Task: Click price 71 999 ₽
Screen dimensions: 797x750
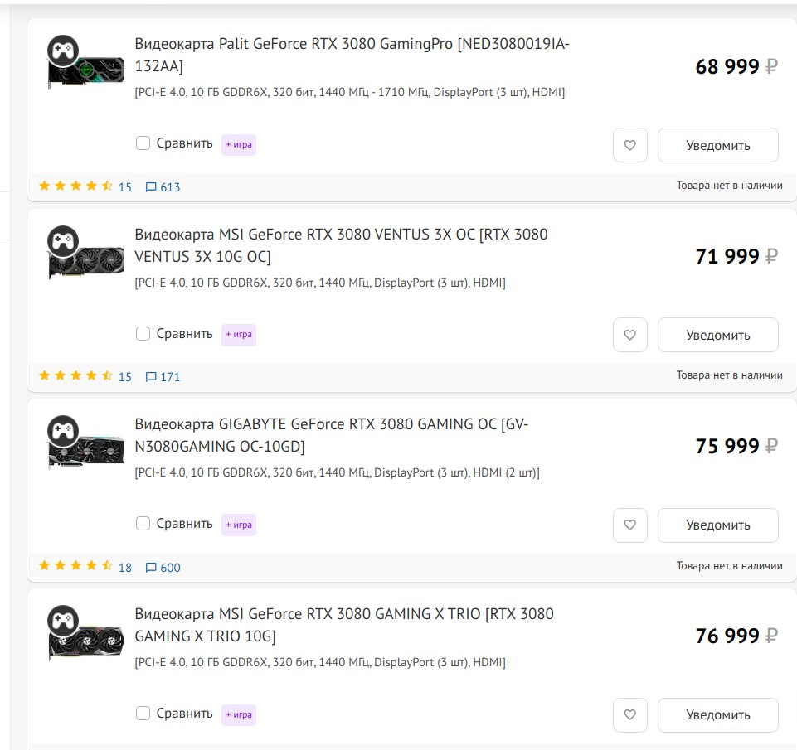Action: (x=736, y=256)
